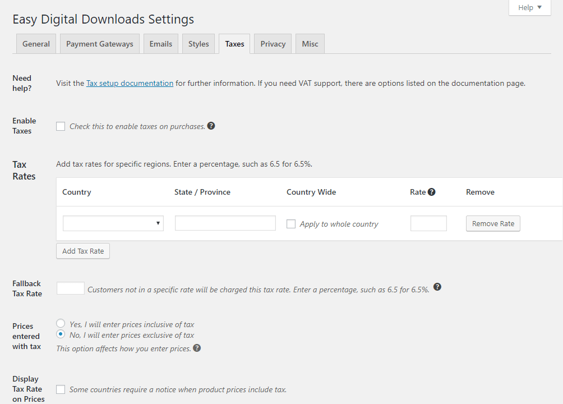Open Fallback Tax Rate help tooltip icon
Image resolution: width=563 pixels, height=404 pixels.
coord(437,287)
